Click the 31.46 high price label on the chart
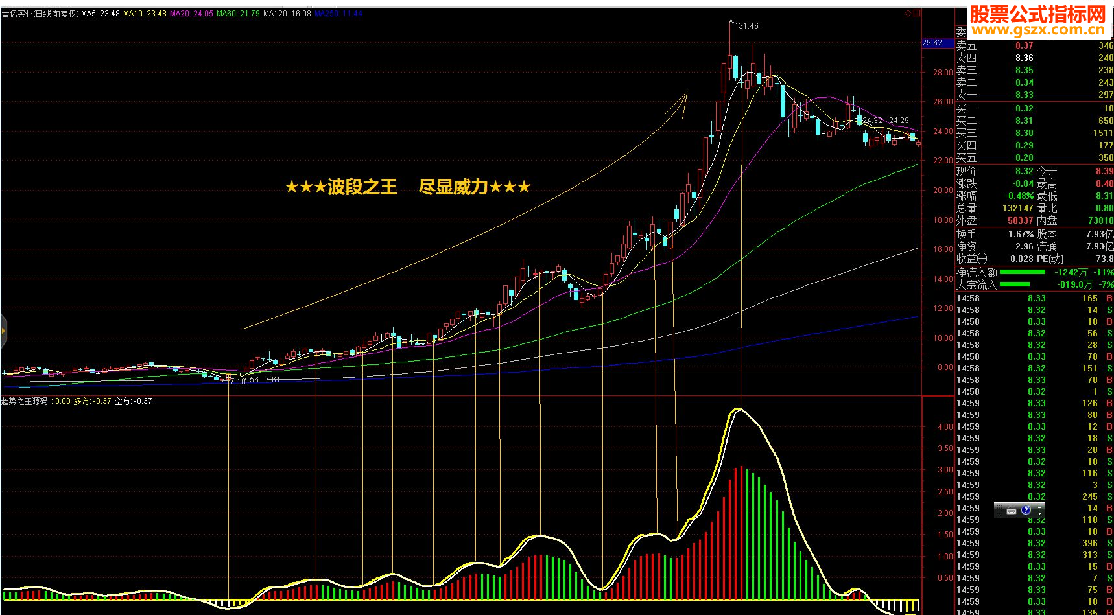Image resolution: width=1114 pixels, height=615 pixels. click(748, 26)
